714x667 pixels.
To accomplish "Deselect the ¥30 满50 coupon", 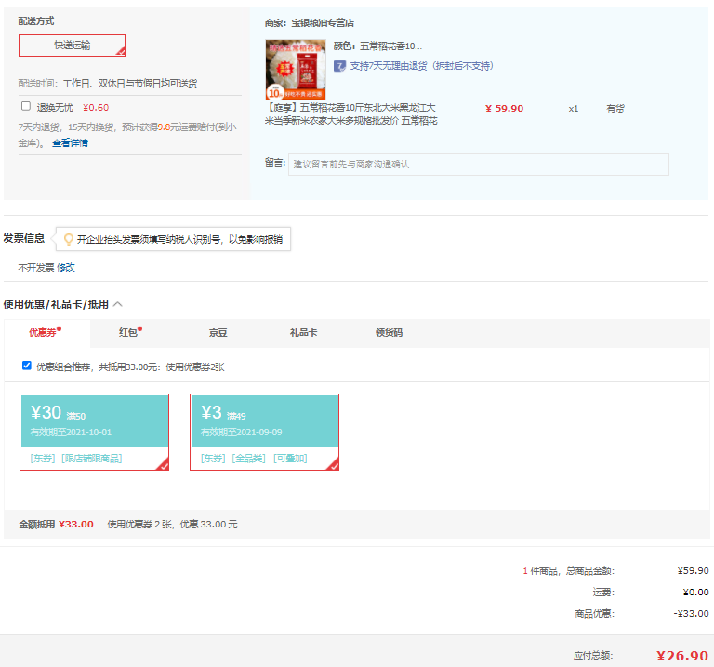I will (94, 432).
